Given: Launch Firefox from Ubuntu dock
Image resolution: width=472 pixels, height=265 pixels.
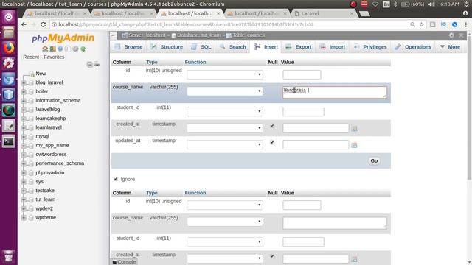Looking at the screenshot, I should 8,48.
